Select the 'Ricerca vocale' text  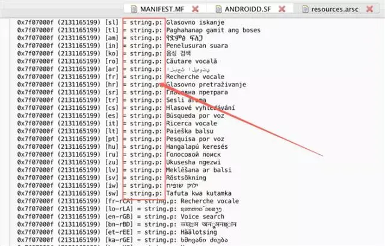pyautogui.click(x=191, y=124)
